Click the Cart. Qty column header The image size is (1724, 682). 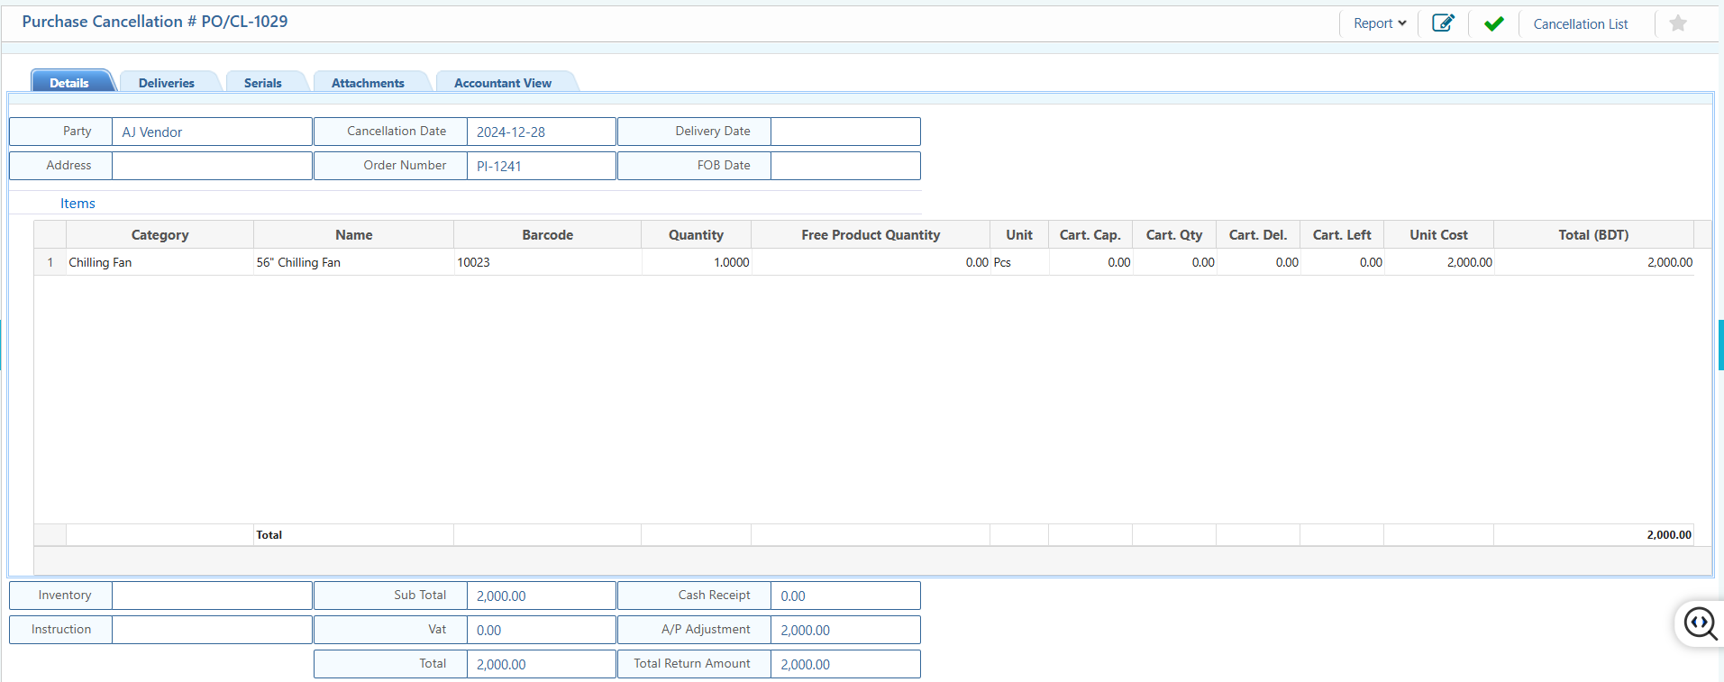(1174, 234)
